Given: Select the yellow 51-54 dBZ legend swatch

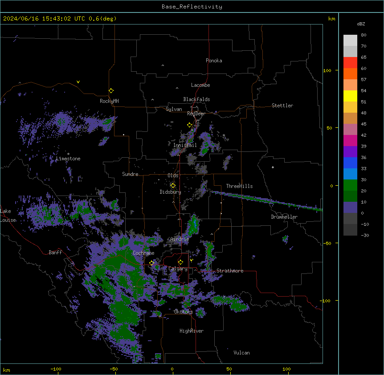Looking at the screenshot, I should 350,96.
